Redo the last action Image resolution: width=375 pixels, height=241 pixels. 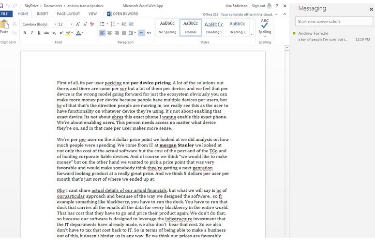(x=15, y=6)
